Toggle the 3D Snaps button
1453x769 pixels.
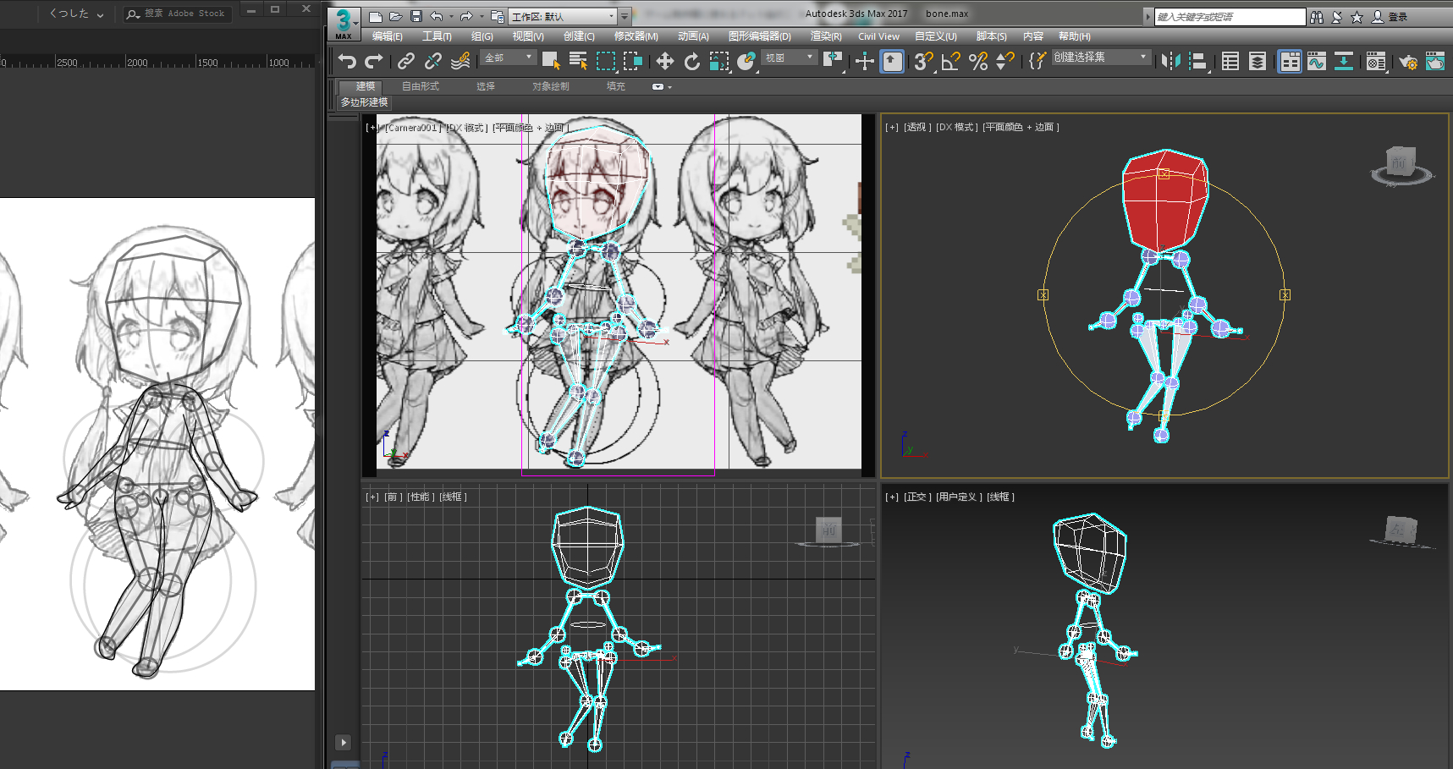coord(924,61)
